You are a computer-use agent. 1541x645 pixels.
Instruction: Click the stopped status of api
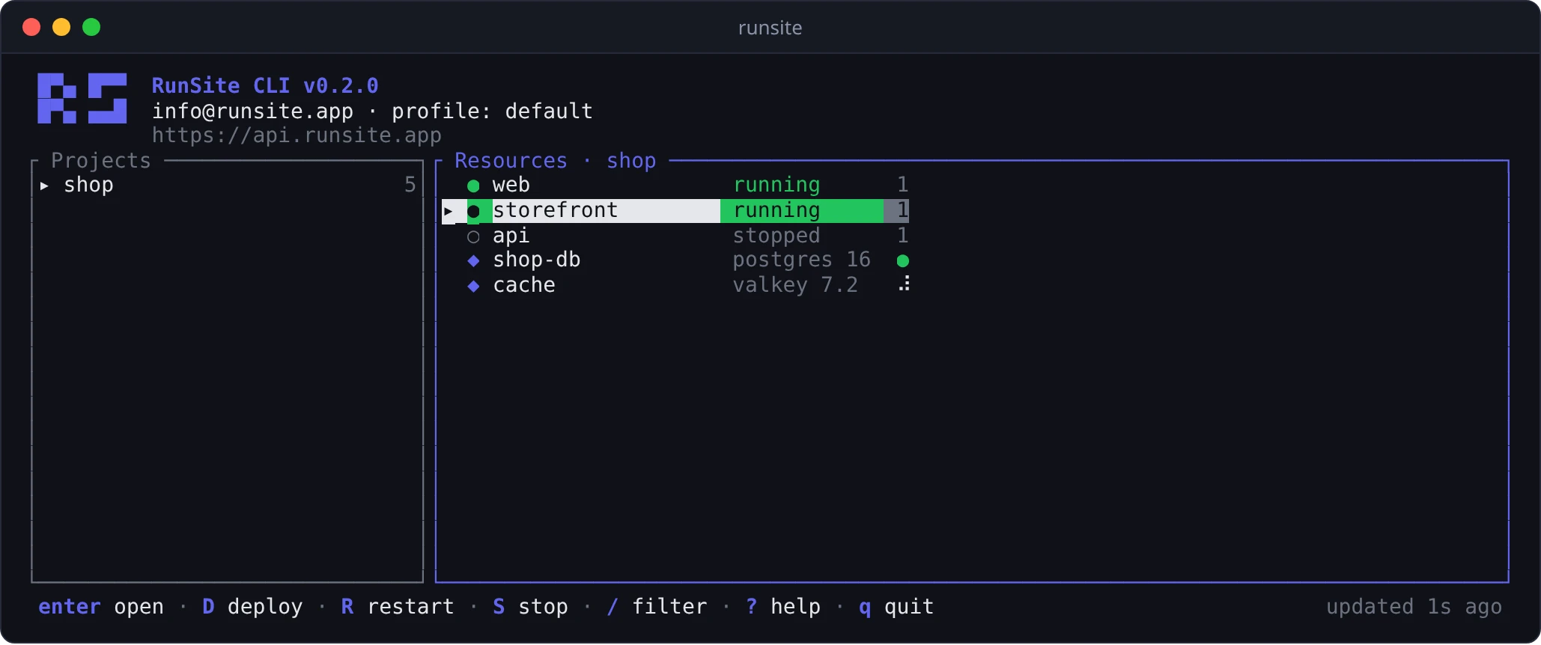pos(776,236)
